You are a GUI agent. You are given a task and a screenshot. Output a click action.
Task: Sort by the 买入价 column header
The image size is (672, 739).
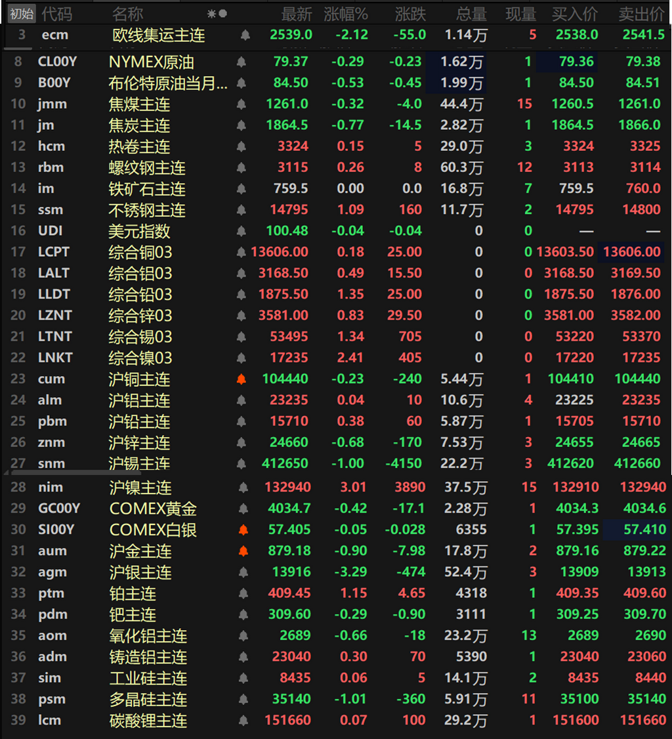click(x=575, y=14)
